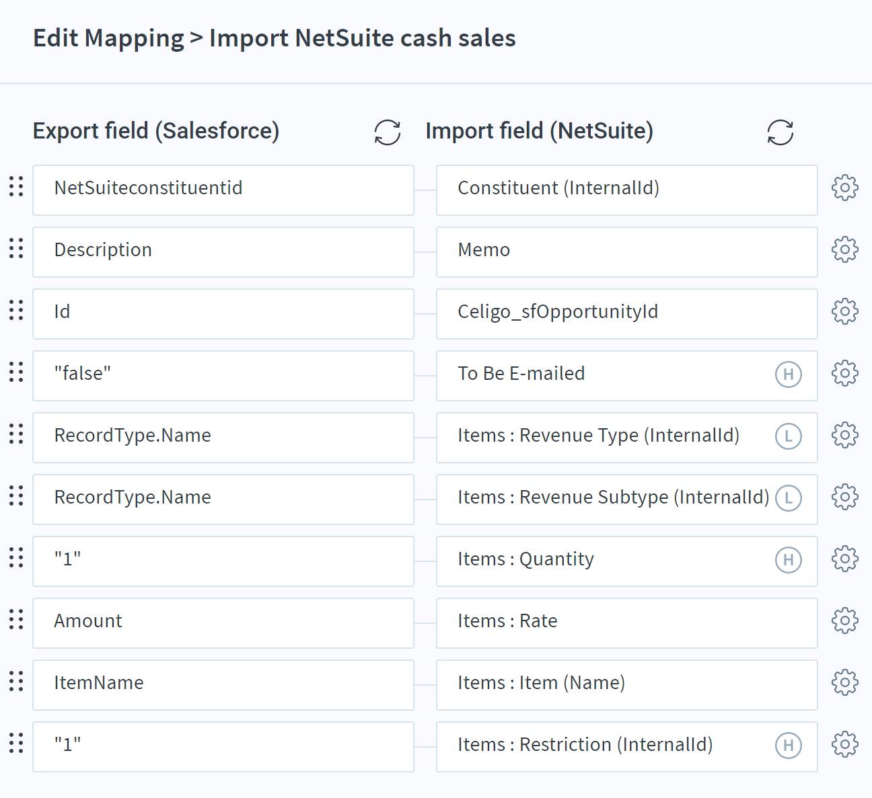
Task: Edit RecordType.Name field for Revenue Subtype
Action: (x=223, y=500)
